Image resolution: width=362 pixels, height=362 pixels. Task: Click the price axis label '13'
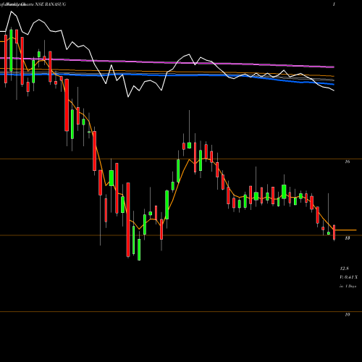pos(348,238)
